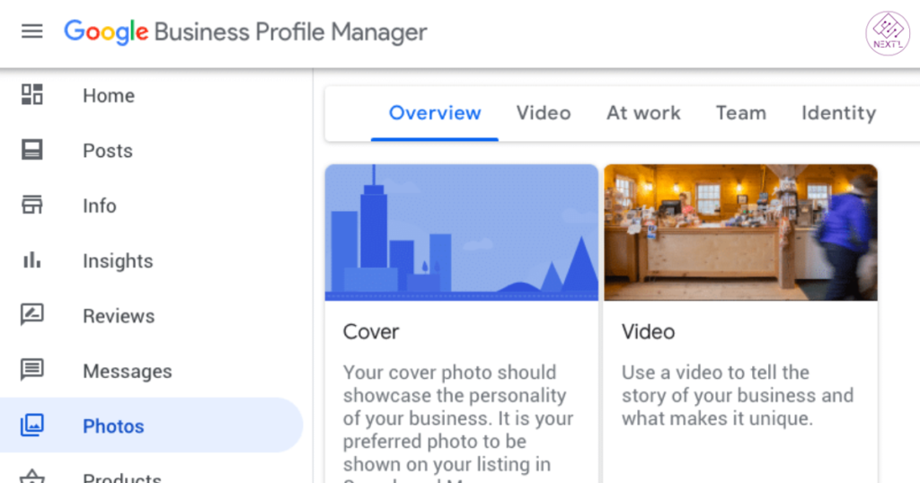Open Insights in the sidebar
Viewport: 920px width, 483px height.
coord(118,261)
